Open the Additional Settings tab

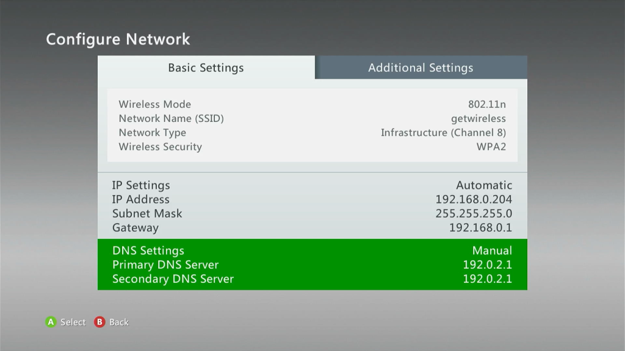point(421,67)
